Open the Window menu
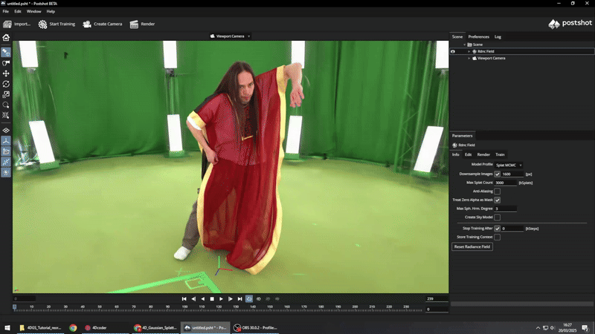Screen dimensions: 595x334 34,12
